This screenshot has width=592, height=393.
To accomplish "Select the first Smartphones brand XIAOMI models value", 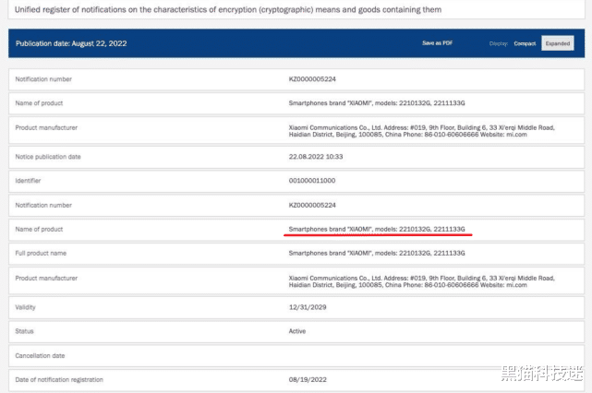I will 377,103.
